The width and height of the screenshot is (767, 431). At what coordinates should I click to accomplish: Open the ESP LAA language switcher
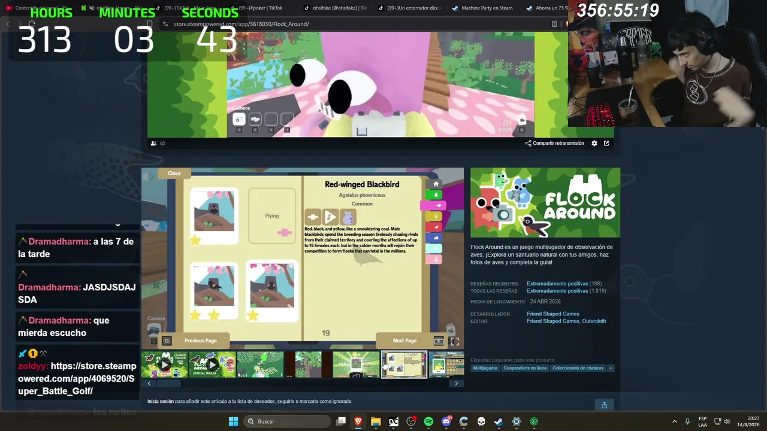pos(702,421)
